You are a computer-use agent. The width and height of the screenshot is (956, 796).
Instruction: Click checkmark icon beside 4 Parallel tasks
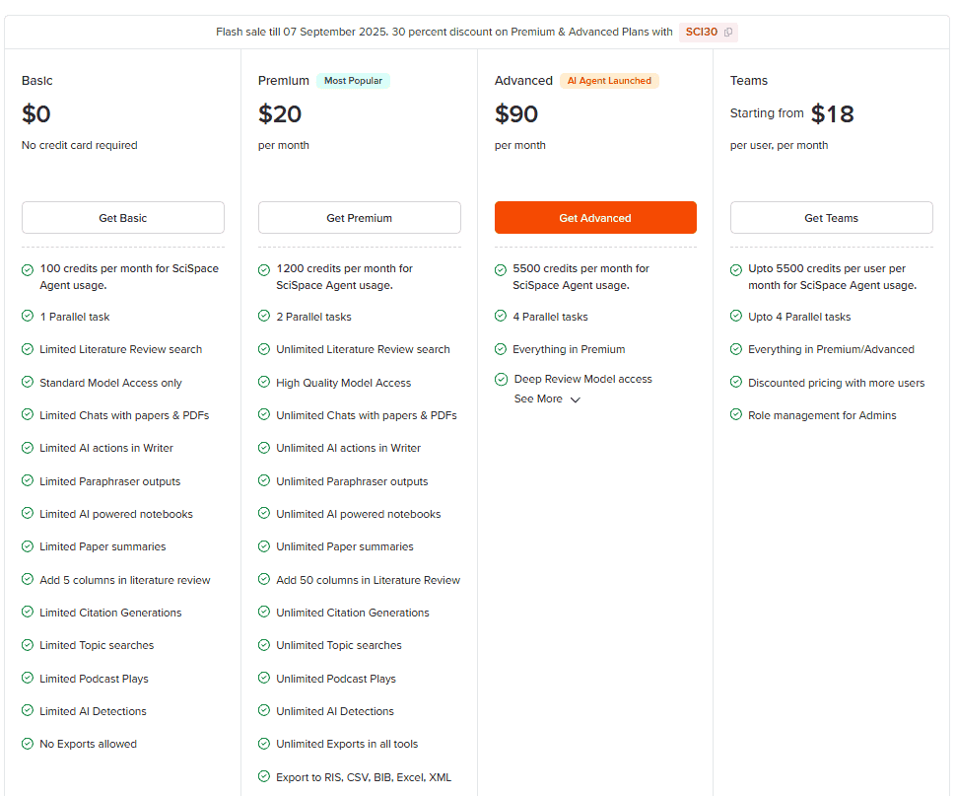click(501, 317)
